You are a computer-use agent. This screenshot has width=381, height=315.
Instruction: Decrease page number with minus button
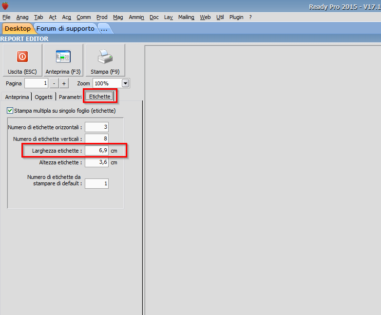tap(54, 83)
